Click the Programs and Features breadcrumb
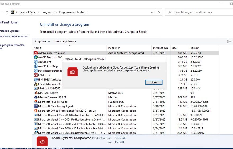Viewport: 233px width, 149px height. pos(73,12)
